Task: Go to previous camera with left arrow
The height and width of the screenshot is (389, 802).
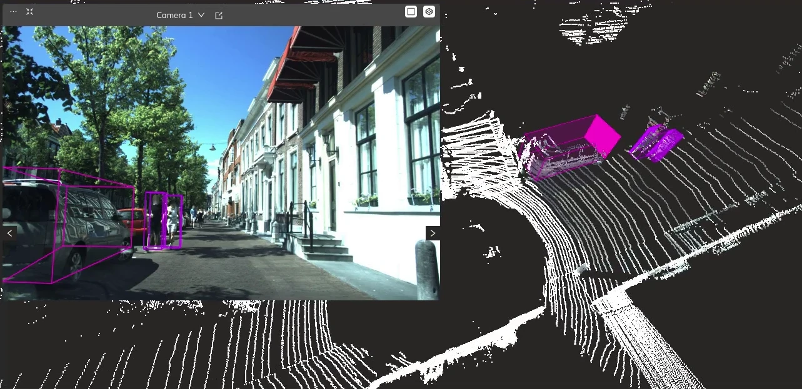Action: tap(9, 233)
